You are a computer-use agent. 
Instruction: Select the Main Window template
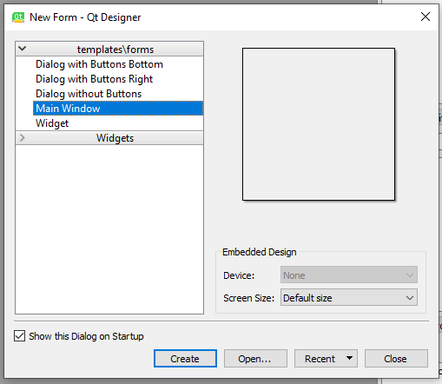click(118, 109)
